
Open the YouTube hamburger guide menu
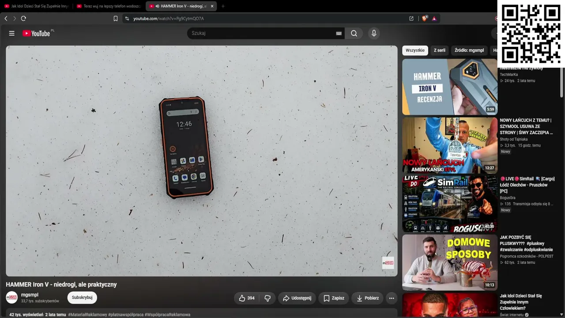click(x=12, y=33)
